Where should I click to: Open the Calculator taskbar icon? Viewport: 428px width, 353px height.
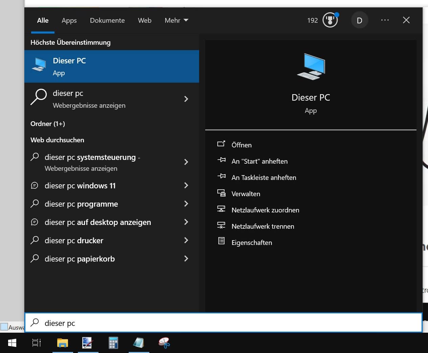(113, 343)
